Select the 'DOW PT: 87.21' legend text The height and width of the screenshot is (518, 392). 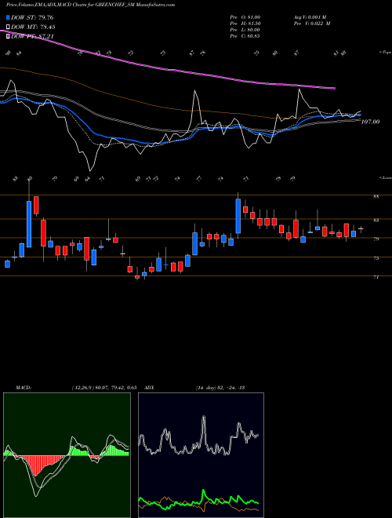point(32,37)
